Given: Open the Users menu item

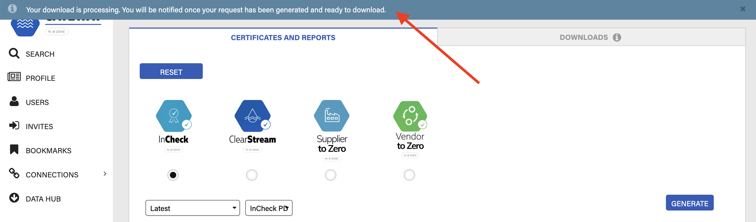Looking at the screenshot, I should pos(37,102).
